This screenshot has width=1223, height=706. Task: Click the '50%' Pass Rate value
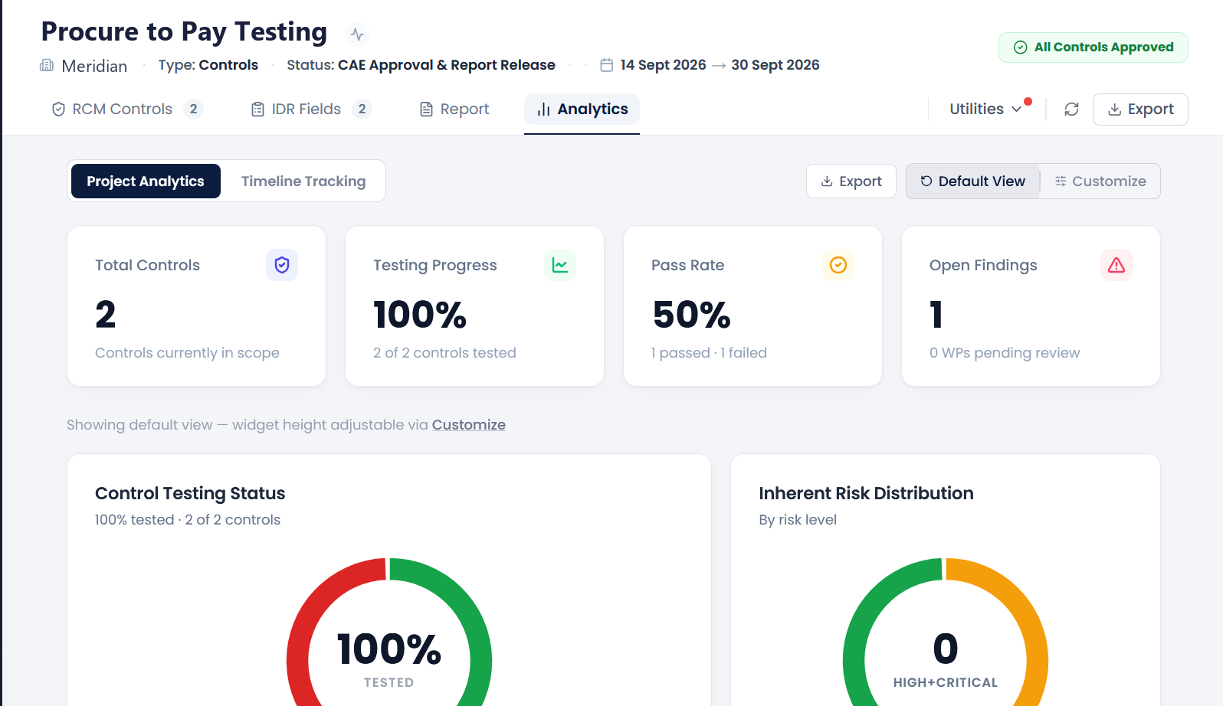691,315
